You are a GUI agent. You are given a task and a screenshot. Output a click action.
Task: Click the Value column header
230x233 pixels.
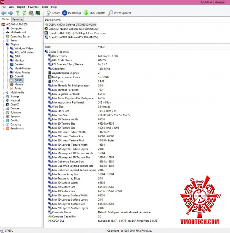[x=133, y=47]
